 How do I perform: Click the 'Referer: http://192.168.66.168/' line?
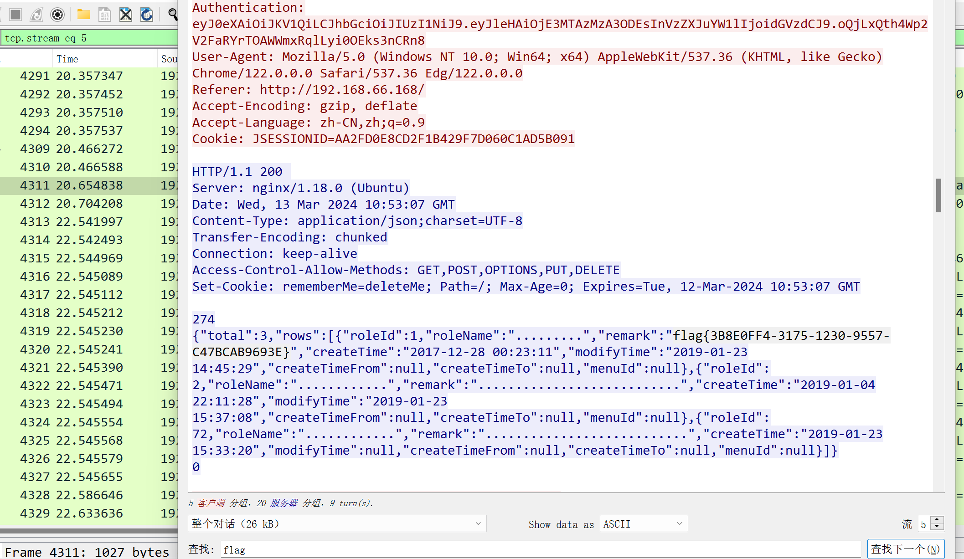[x=308, y=90]
